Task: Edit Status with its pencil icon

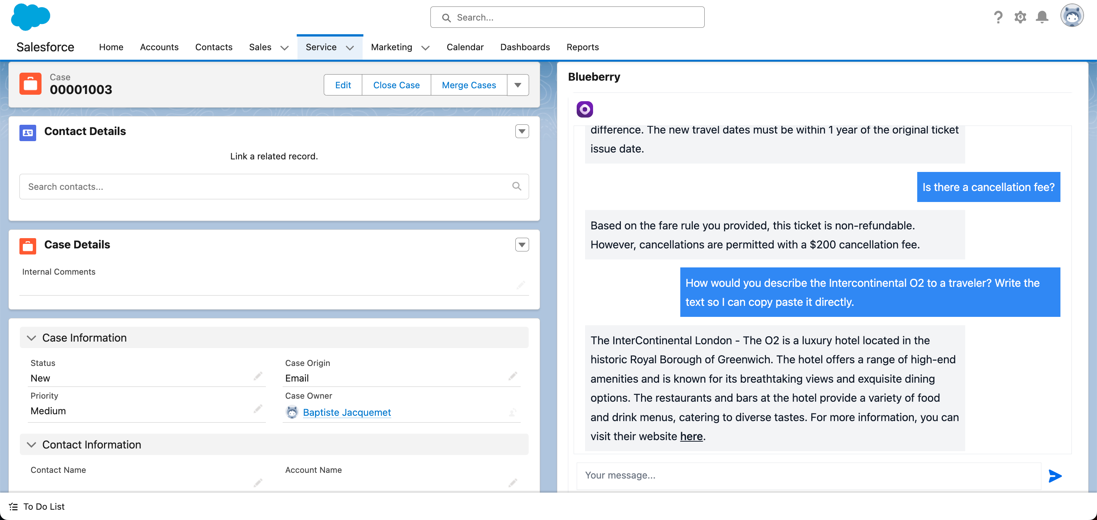Action: [257, 376]
